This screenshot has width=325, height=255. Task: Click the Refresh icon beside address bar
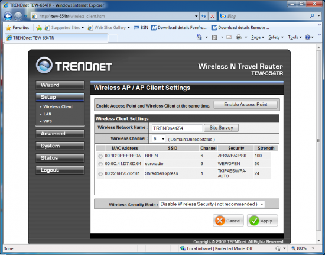[x=204, y=16]
